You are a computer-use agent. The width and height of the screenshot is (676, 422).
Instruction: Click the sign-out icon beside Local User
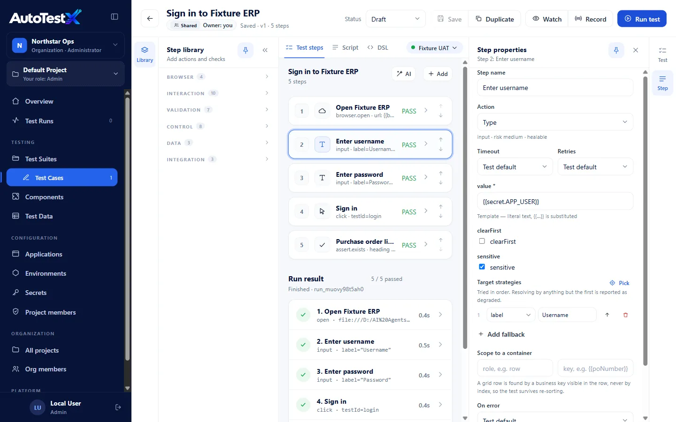point(118,407)
